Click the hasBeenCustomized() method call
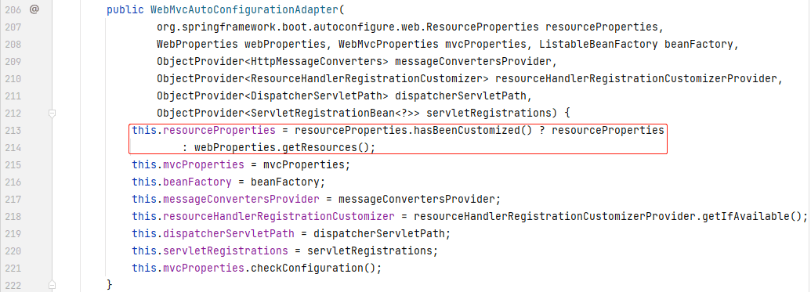Viewport: 811px width, 292px height. (x=472, y=130)
